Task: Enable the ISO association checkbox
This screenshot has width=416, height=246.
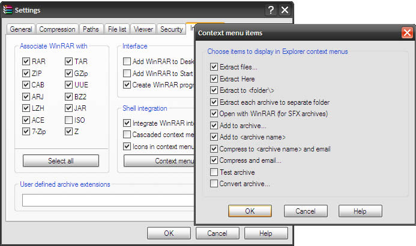Action: tap(68, 120)
